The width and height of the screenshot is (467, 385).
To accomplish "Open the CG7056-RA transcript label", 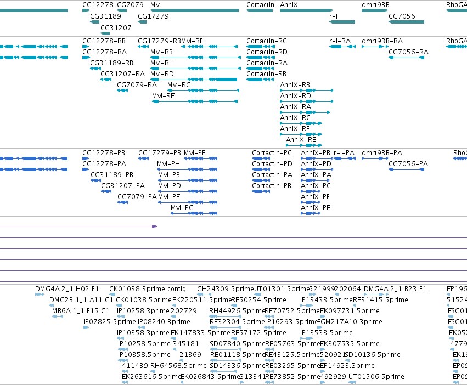I will click(x=409, y=52).
